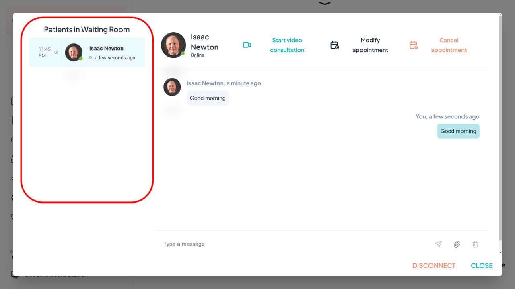Viewport: 515px width, 289px height.
Task: Click the trash icon to delete message
Action: [x=475, y=244]
